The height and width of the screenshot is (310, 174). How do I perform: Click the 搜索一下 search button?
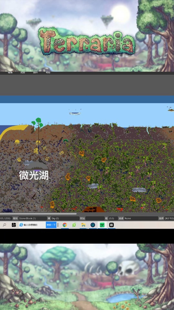coord(51,225)
